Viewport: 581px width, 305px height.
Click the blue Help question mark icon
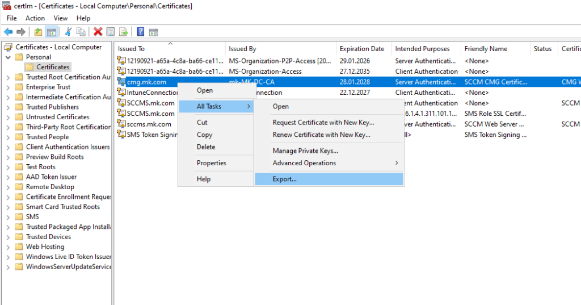click(x=140, y=32)
